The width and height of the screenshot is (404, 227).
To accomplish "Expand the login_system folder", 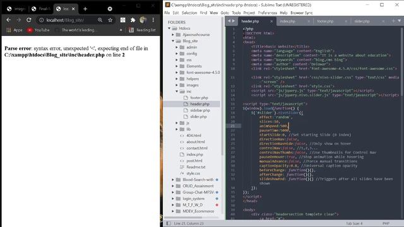I will (x=173, y=199).
